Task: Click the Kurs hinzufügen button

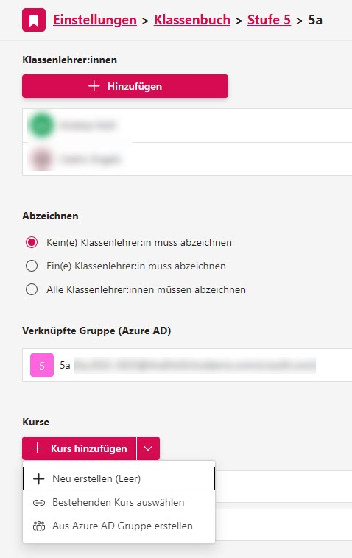Action: [79, 448]
